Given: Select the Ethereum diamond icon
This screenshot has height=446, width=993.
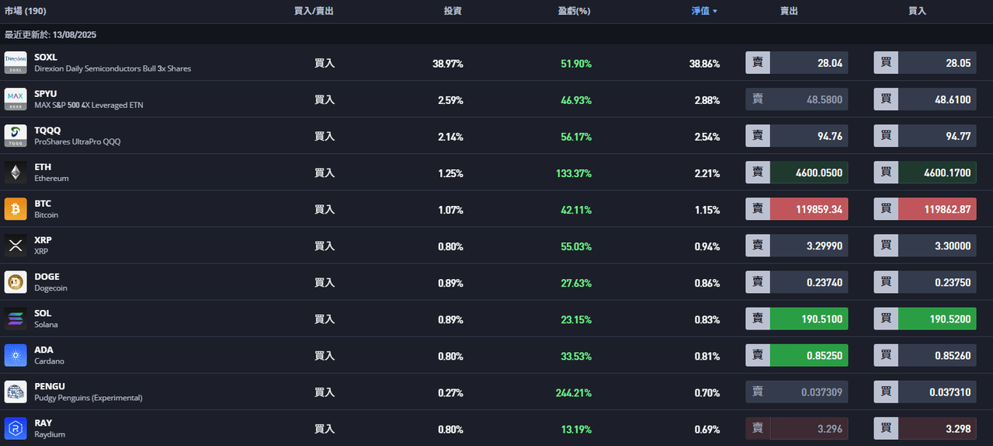Looking at the screenshot, I should [16, 172].
